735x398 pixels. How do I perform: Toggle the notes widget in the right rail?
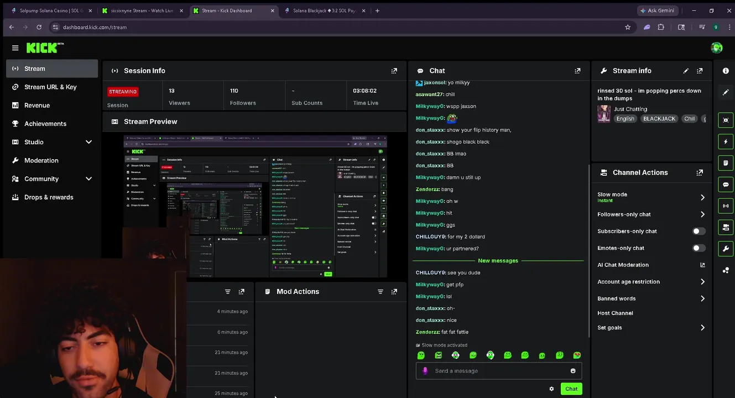(726, 163)
